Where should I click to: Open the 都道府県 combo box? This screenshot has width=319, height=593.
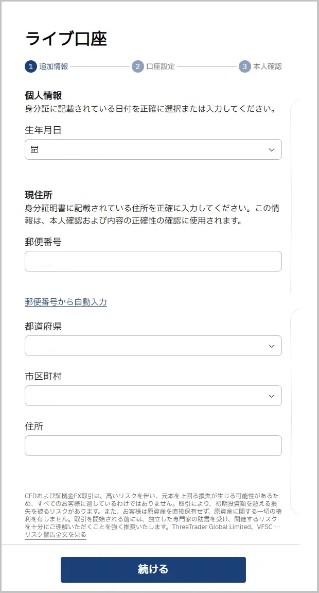click(144, 346)
